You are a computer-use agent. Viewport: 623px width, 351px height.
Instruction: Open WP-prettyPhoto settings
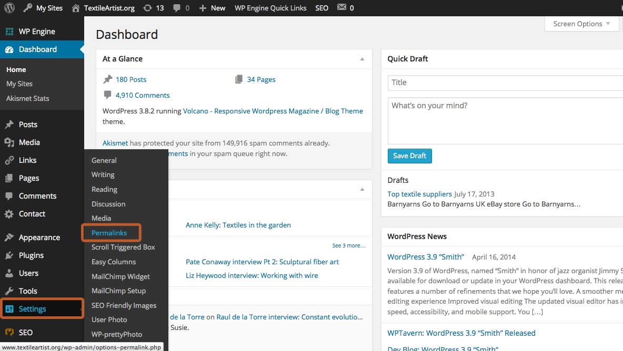click(x=117, y=334)
